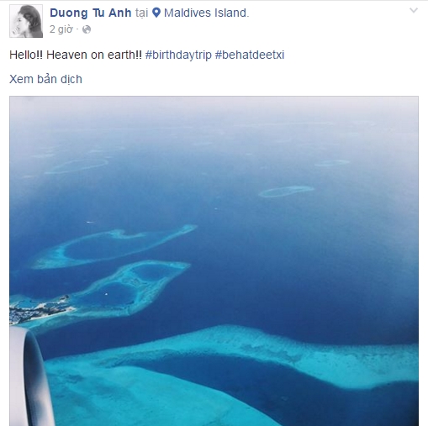Click the double-lagoon reef in the photo
Viewport: 428px width, 426px height.
pos(132,288)
